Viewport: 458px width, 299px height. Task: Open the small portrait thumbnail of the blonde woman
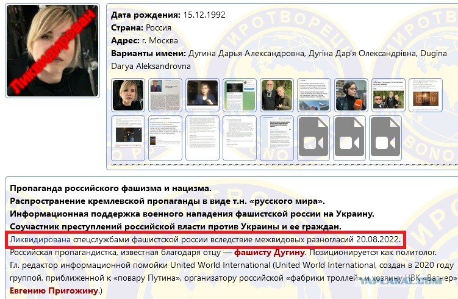(128, 95)
